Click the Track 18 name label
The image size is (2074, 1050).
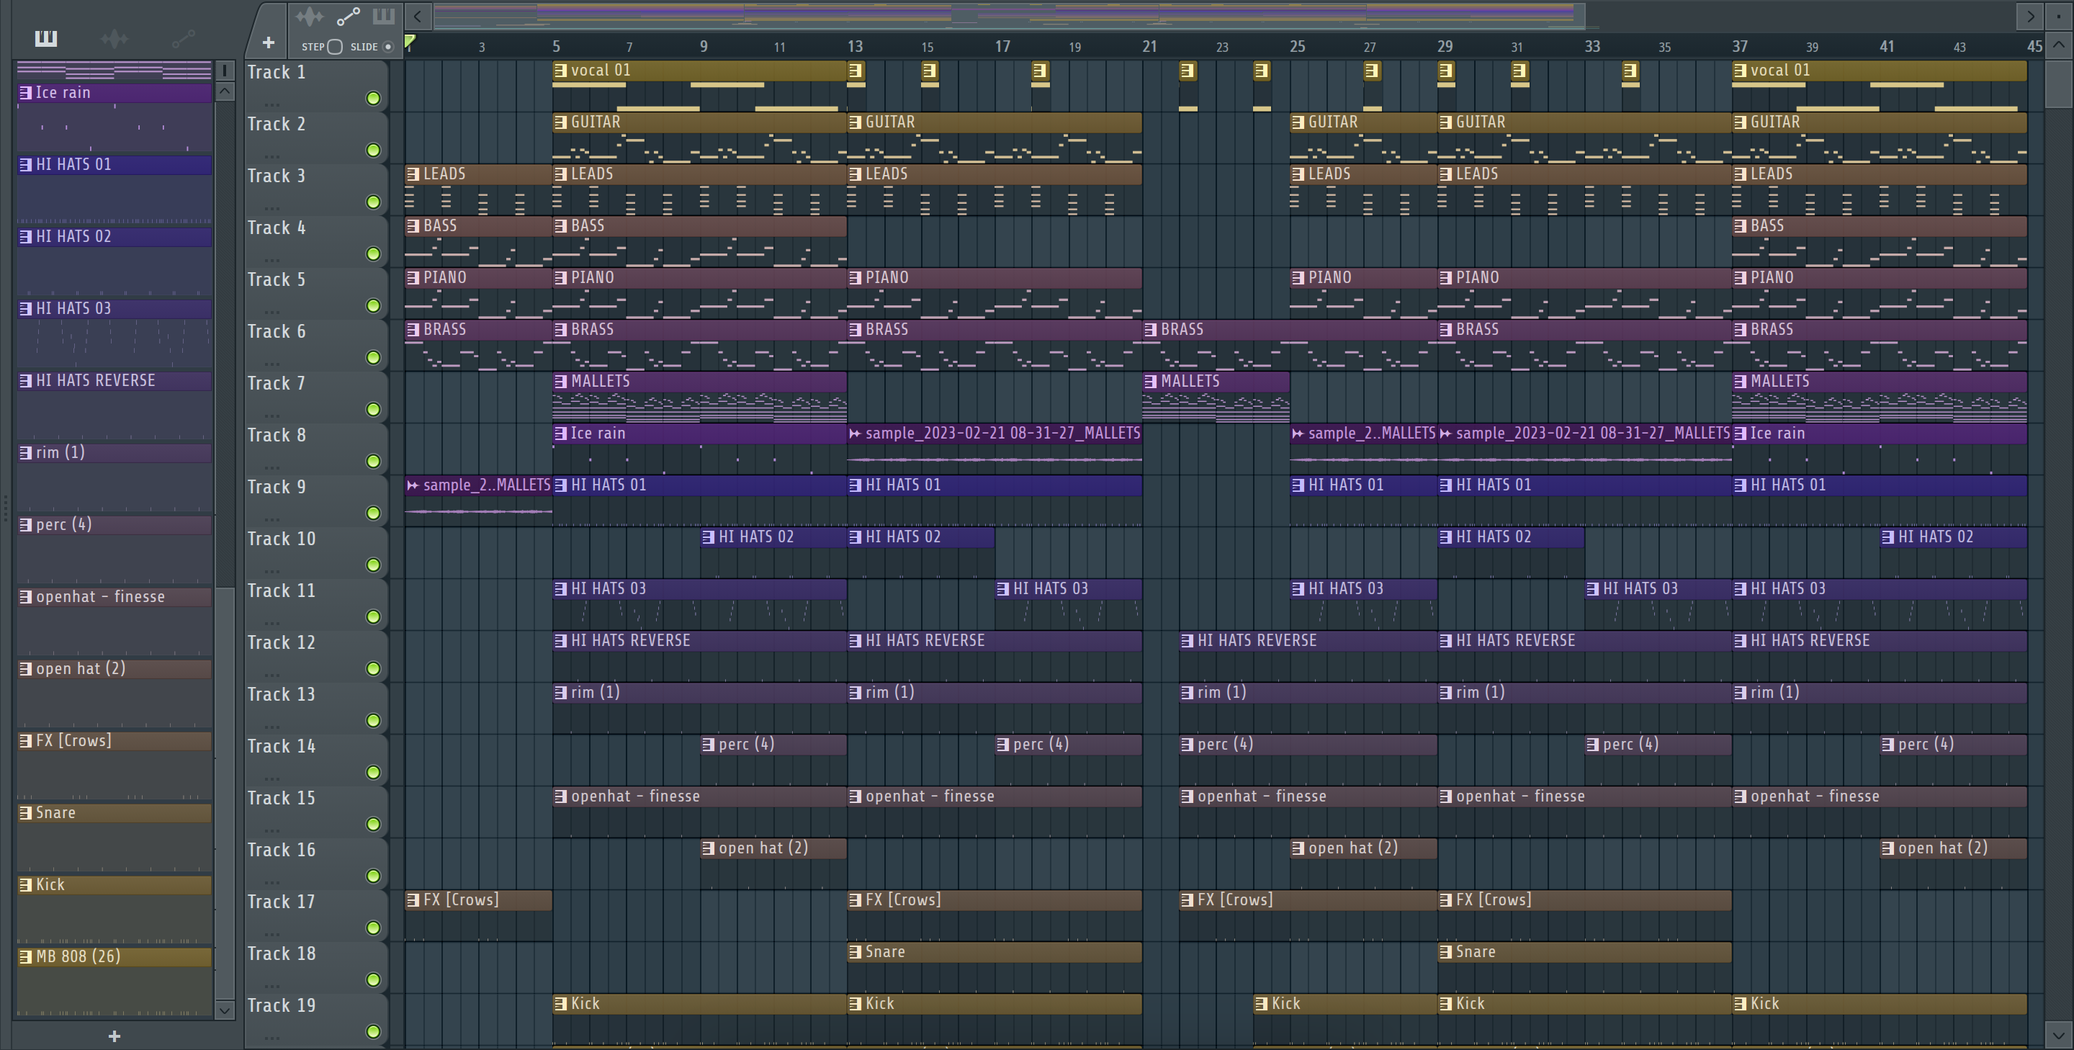tap(281, 953)
